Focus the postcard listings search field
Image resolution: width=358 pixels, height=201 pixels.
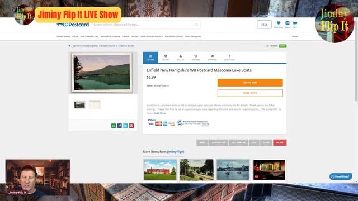pos(142,25)
